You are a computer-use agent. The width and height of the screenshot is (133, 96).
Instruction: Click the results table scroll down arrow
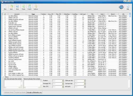pyautogui.click(x=130, y=75)
